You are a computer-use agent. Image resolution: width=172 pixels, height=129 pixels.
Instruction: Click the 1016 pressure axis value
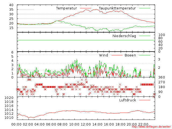click(9, 106)
